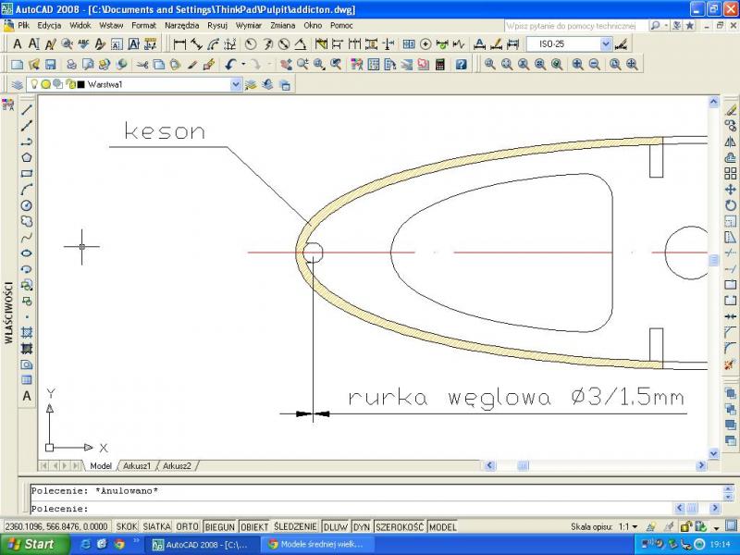The height and width of the screenshot is (555, 740).
Task: Open the Rysuj menu
Action: 217,25
